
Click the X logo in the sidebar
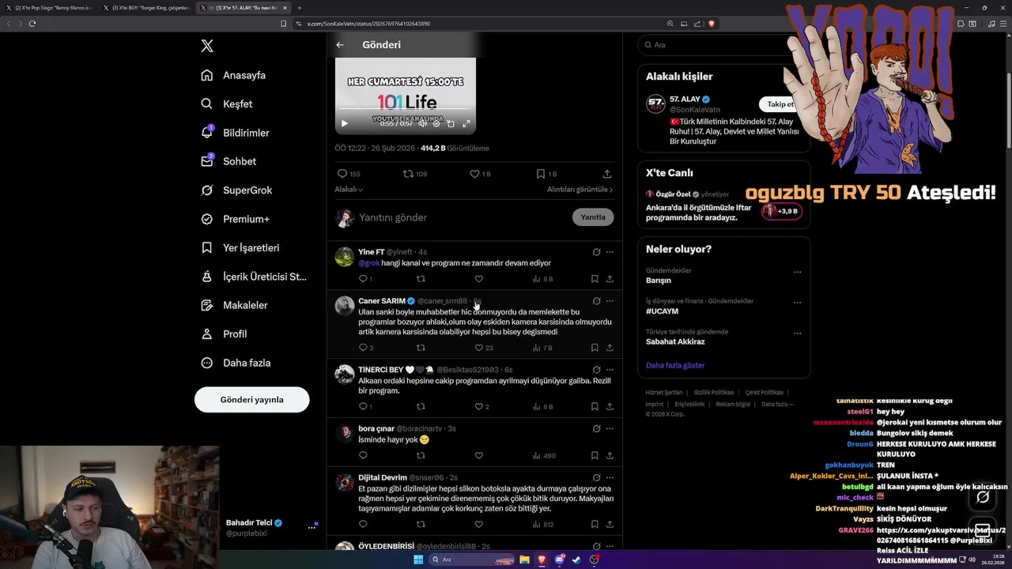pos(207,46)
